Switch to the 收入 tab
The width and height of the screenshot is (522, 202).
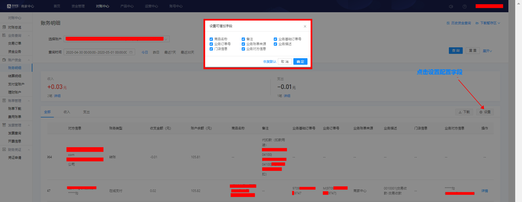tap(67, 112)
